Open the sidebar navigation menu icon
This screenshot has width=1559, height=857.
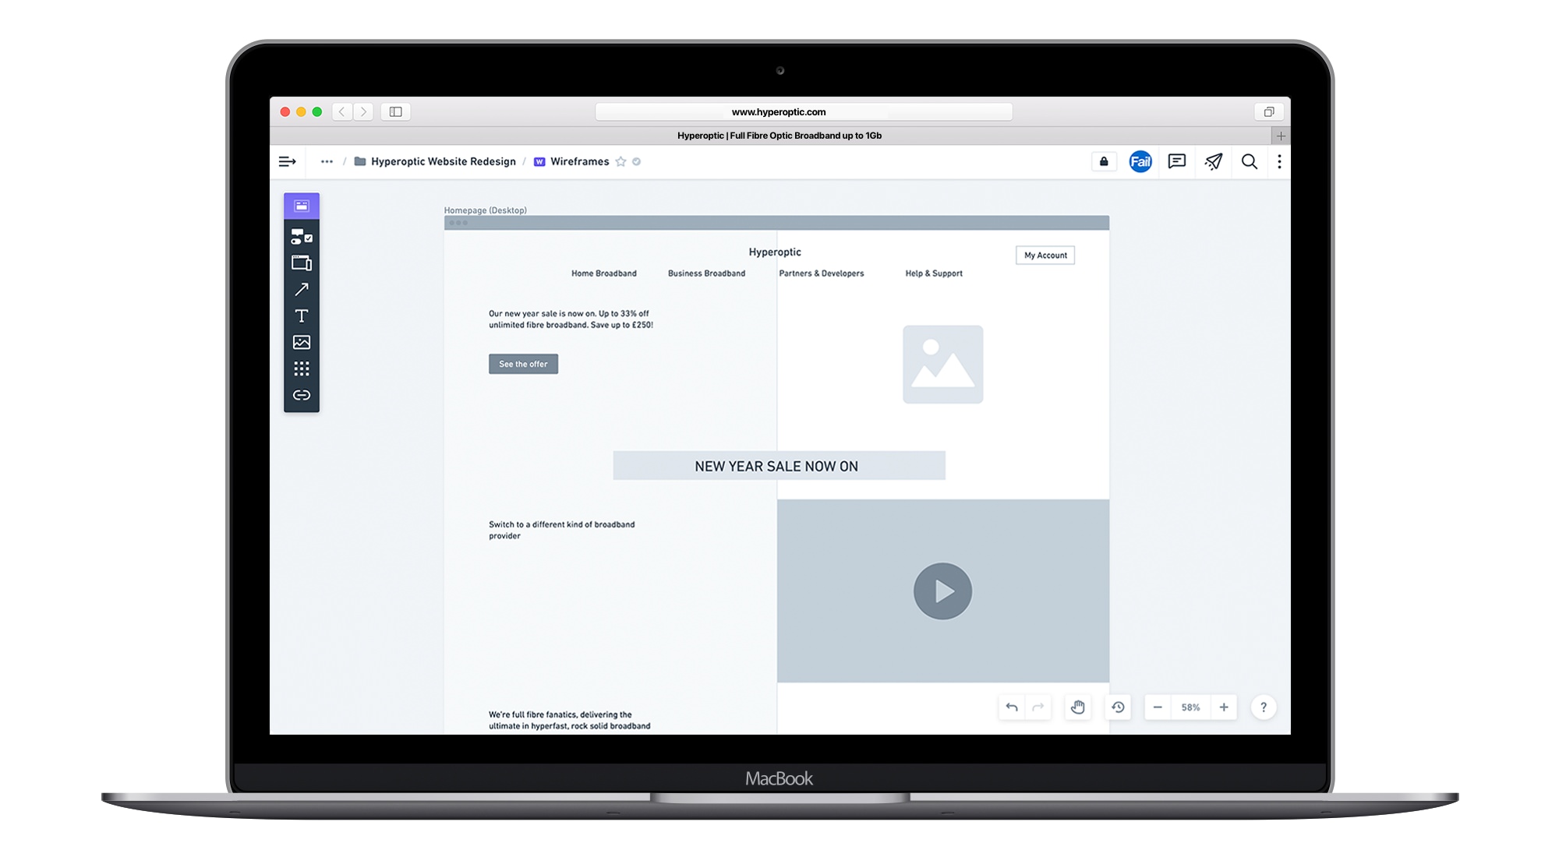(288, 161)
